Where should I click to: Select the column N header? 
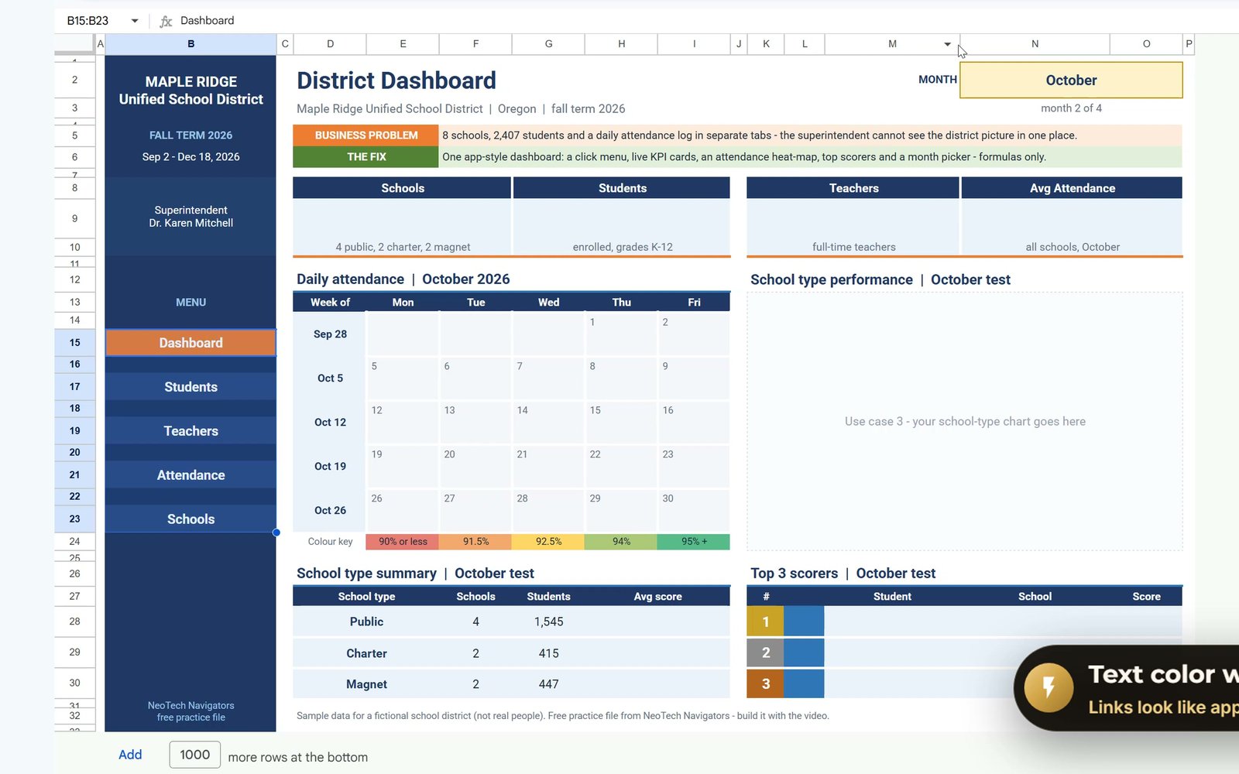point(1035,44)
